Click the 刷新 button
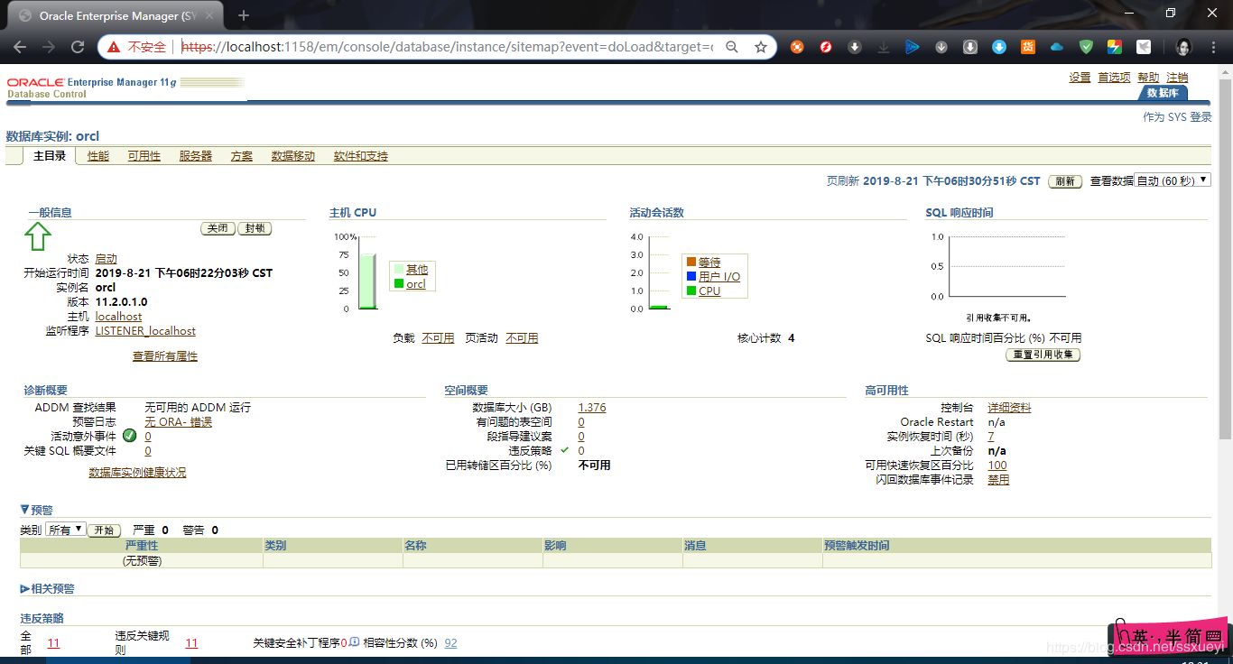The height and width of the screenshot is (664, 1233). (x=1065, y=181)
